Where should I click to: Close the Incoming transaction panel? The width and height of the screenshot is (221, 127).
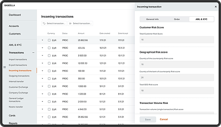(215, 7)
